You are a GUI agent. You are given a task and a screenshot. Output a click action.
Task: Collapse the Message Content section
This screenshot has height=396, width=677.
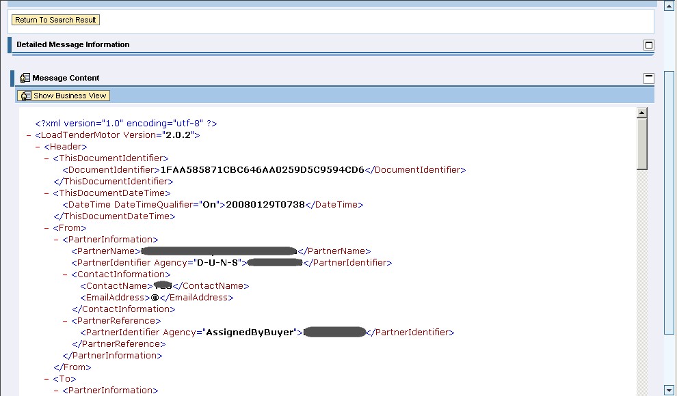649,79
